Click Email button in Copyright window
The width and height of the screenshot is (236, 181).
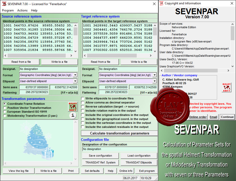[213, 117]
